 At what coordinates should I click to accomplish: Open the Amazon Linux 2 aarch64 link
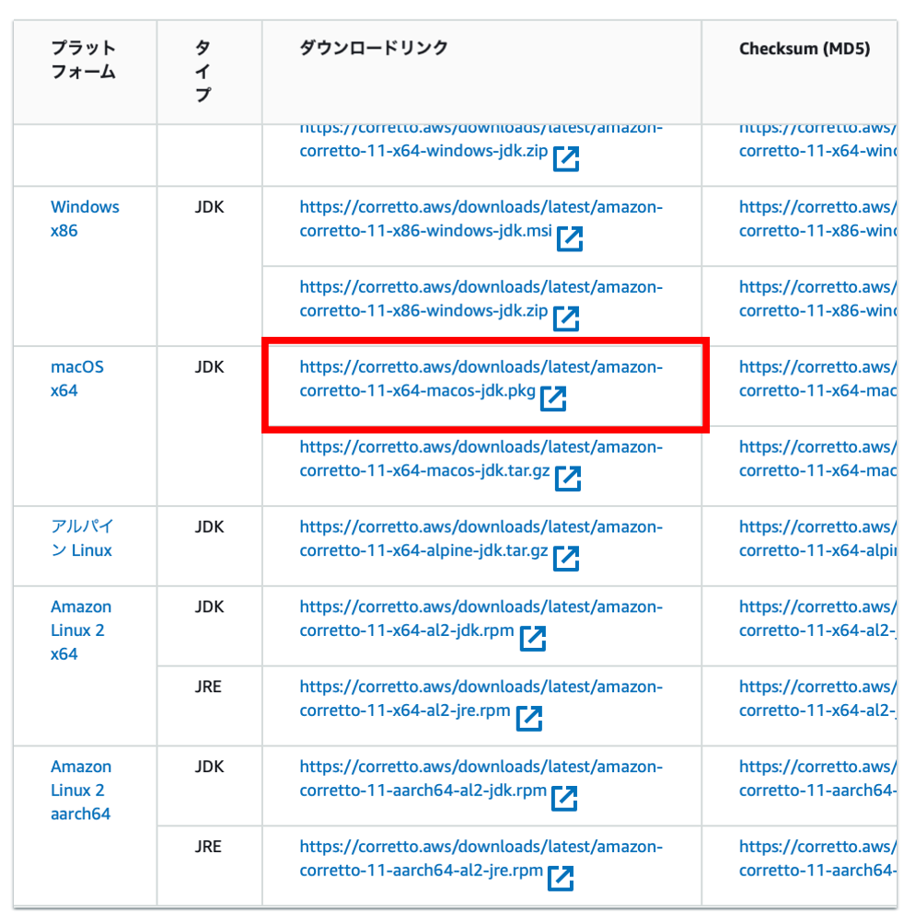(x=81, y=790)
